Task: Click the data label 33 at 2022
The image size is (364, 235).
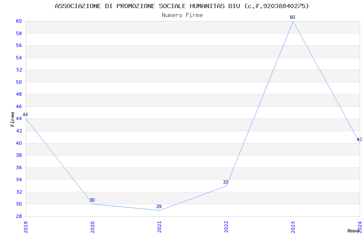Action: pos(226,182)
